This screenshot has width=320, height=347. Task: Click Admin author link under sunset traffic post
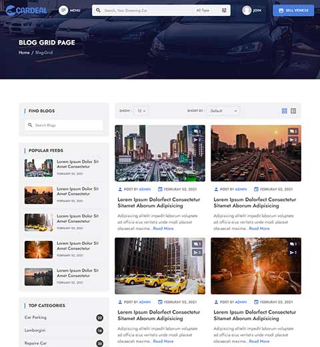click(241, 190)
